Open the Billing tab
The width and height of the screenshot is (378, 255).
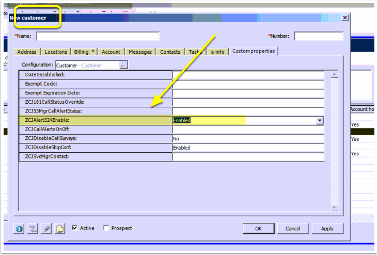[84, 52]
